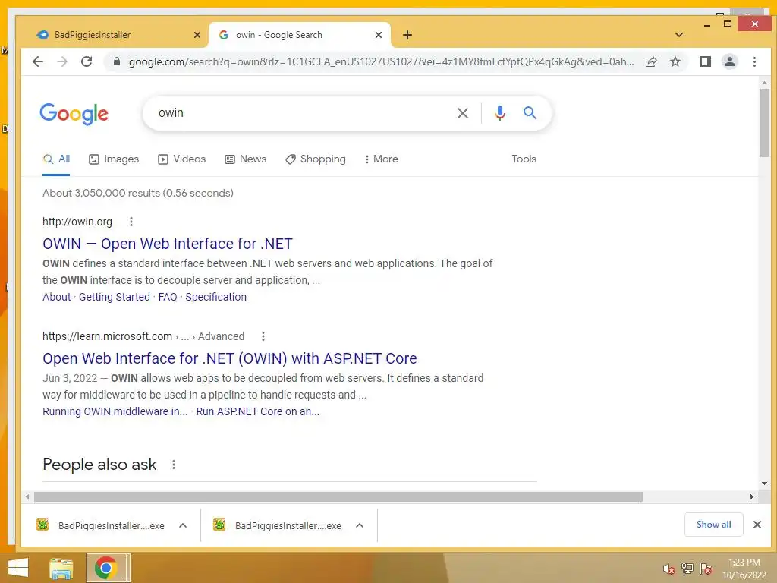The height and width of the screenshot is (583, 777).
Task: Open options for the learn.microsoft.com result
Action: coord(263,336)
